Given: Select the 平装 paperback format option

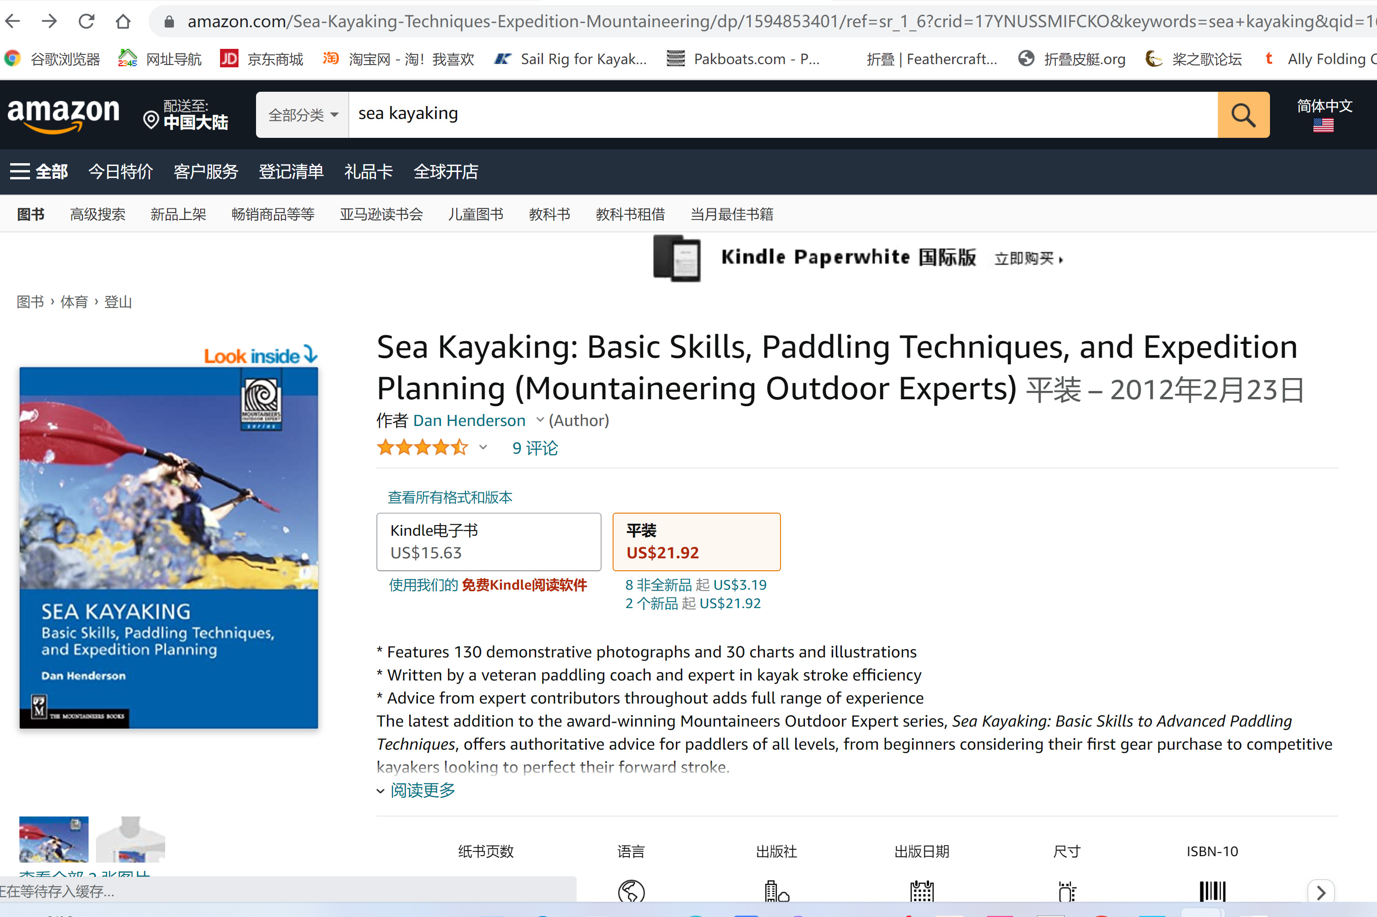Looking at the screenshot, I should [697, 542].
